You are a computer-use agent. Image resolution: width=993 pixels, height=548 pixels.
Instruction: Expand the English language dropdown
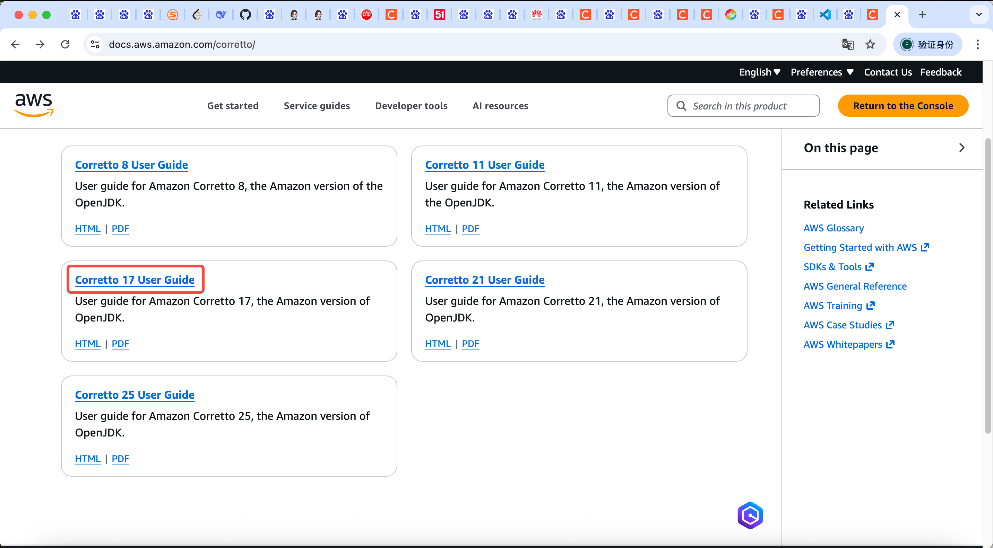[x=759, y=72]
